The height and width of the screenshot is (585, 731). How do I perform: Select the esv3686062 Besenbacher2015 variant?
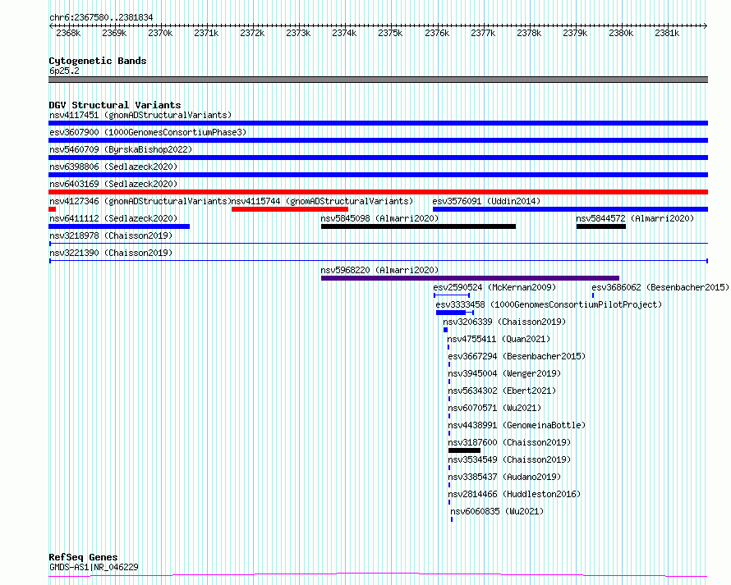[660, 287]
